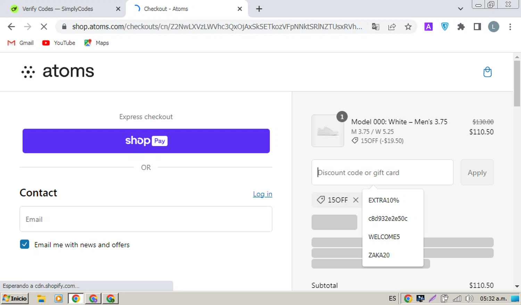
Task: Open the tab search dropdown arrow
Action: [461, 9]
